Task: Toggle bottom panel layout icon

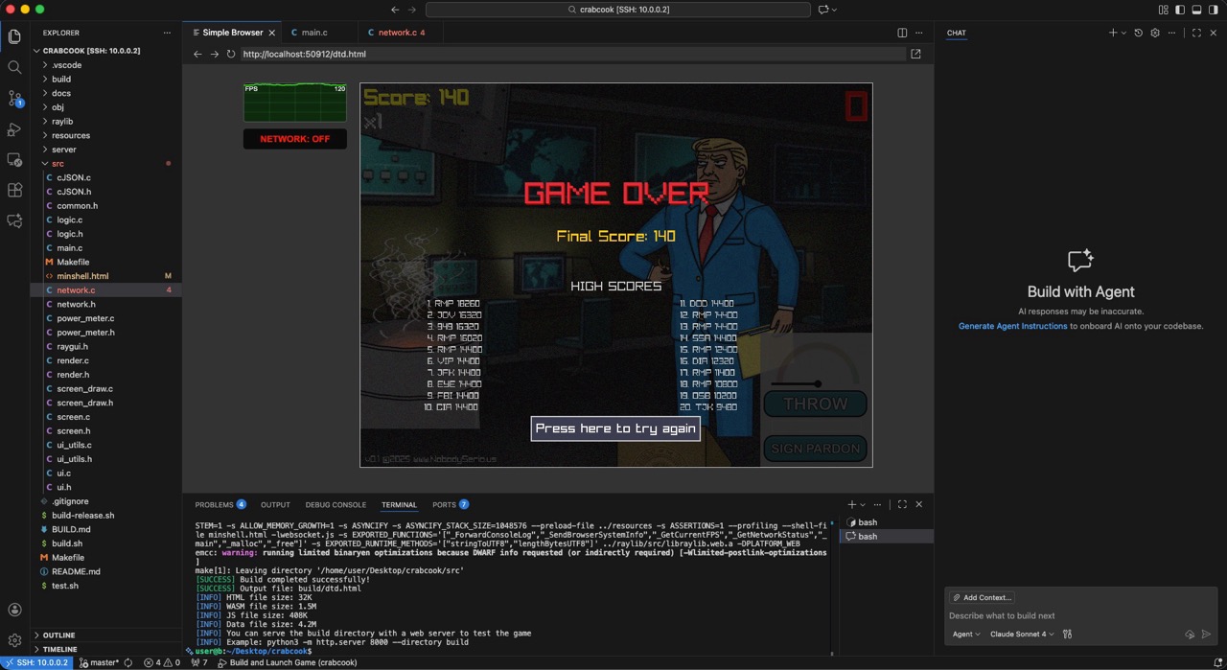Action: [x=1196, y=10]
